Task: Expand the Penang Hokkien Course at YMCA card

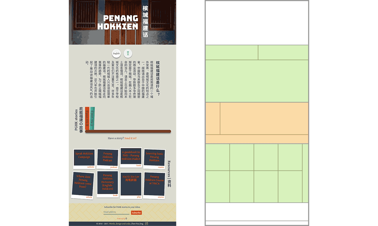Action: click(154, 184)
